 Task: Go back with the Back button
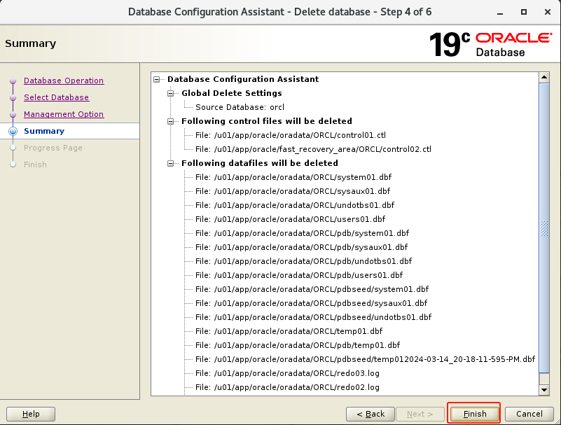point(370,414)
